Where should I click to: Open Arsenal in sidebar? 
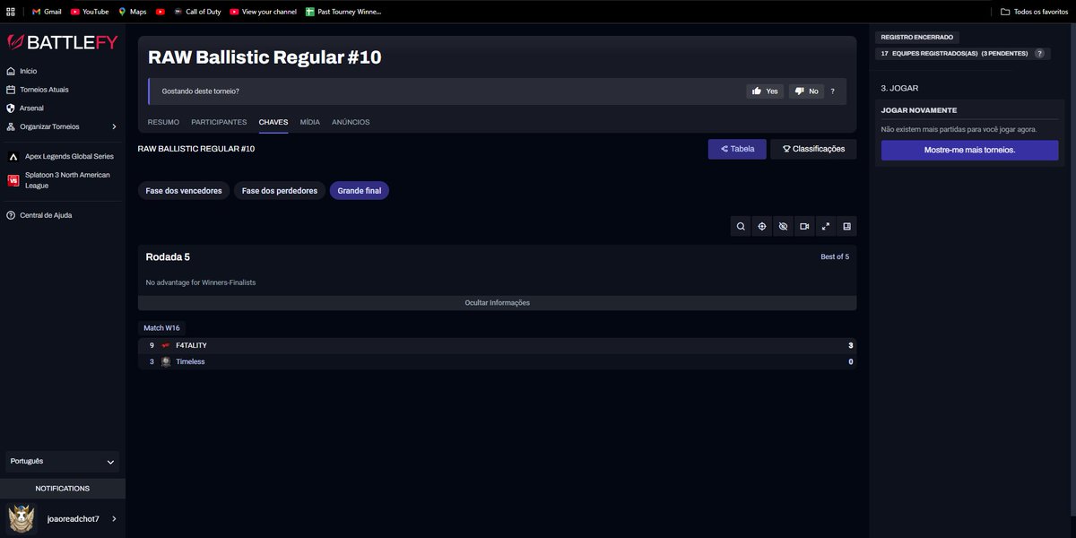(31, 108)
